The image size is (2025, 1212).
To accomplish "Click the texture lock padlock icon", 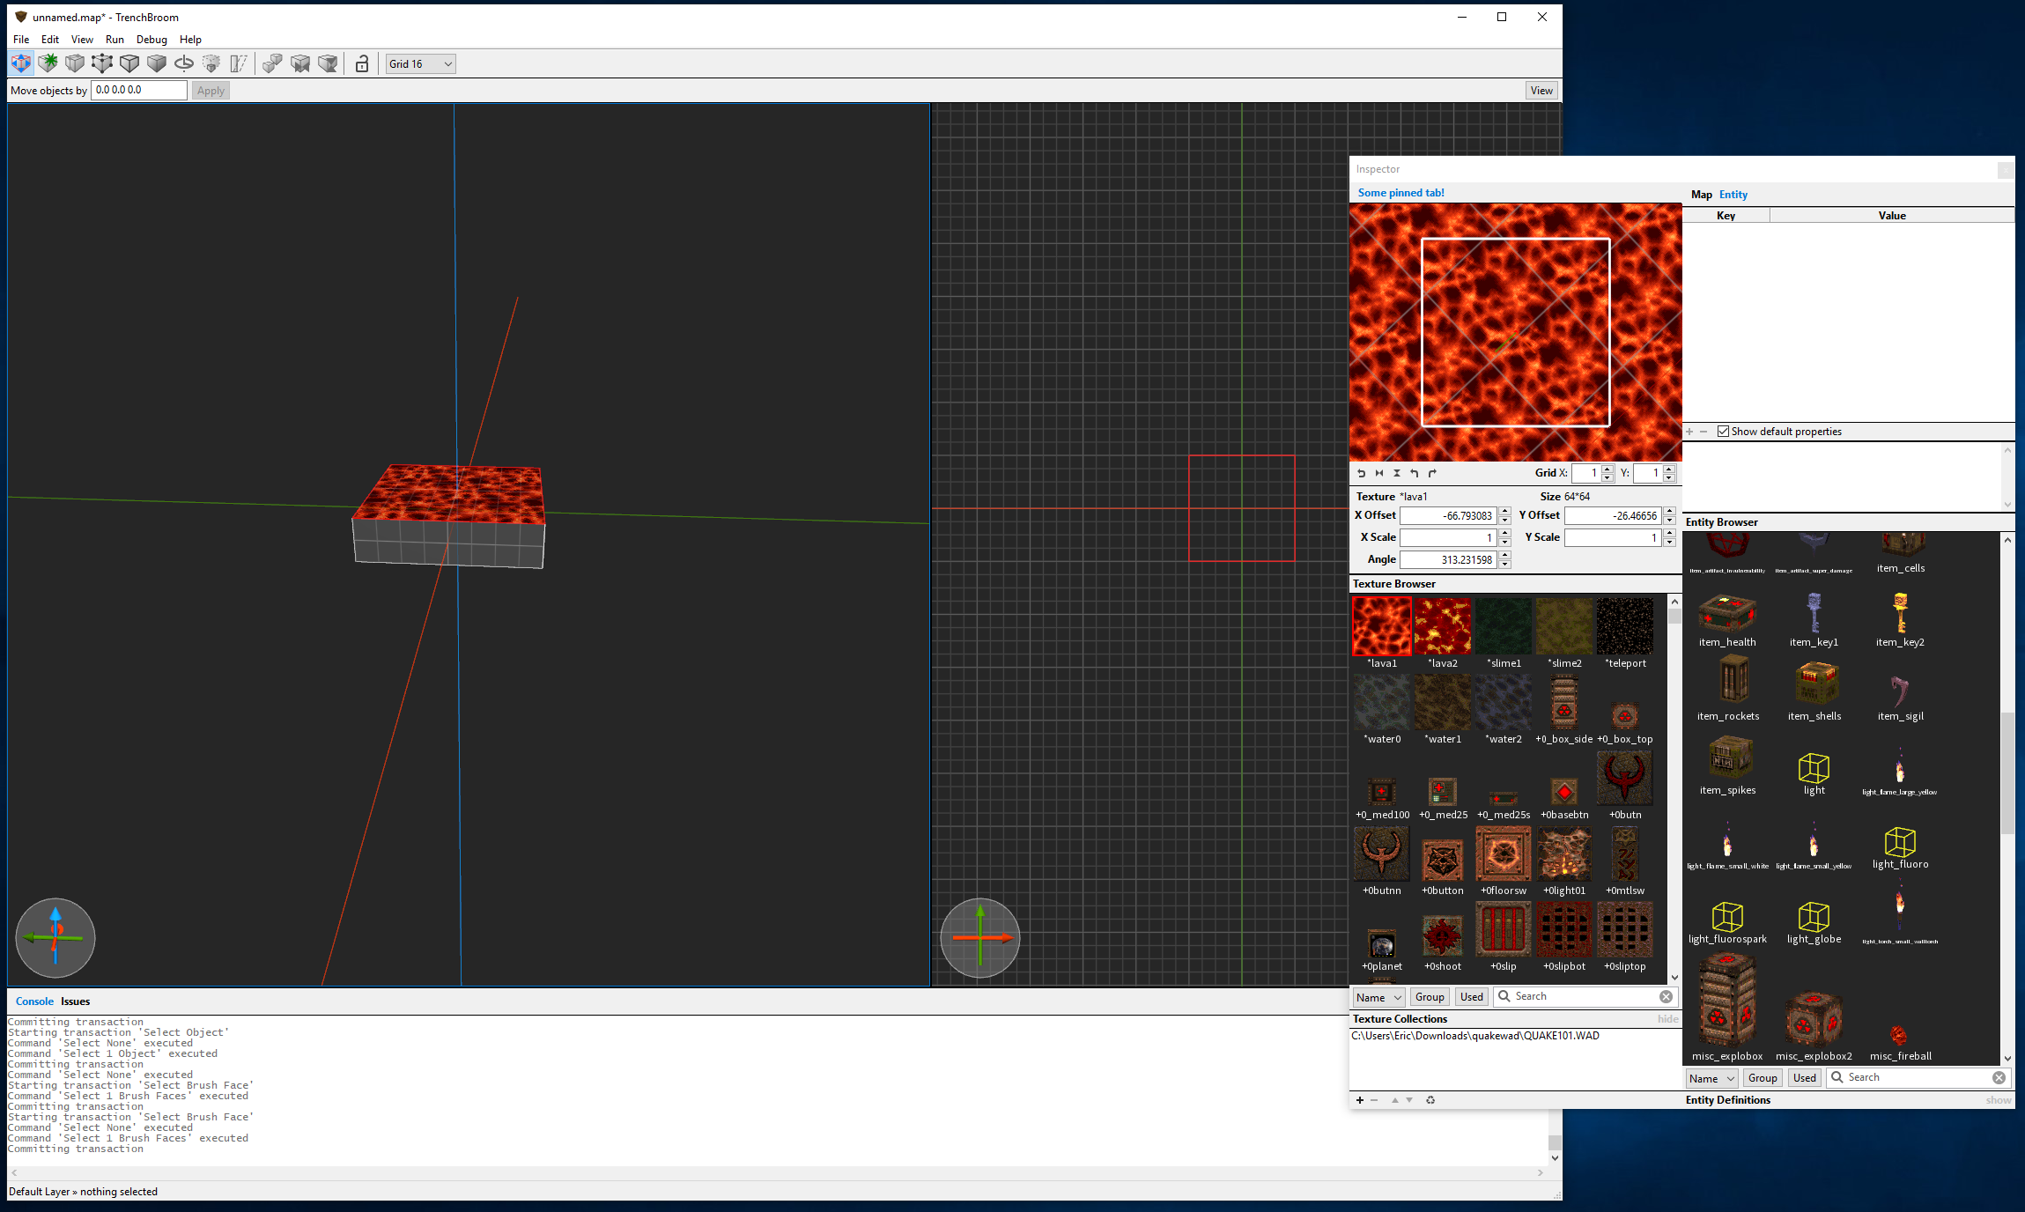I will (x=361, y=63).
